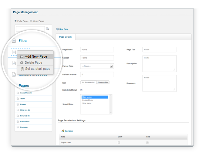Screen dimensions: 199x152
Task: Select Side Menu in the Select Menu list
Action: coord(87,103)
